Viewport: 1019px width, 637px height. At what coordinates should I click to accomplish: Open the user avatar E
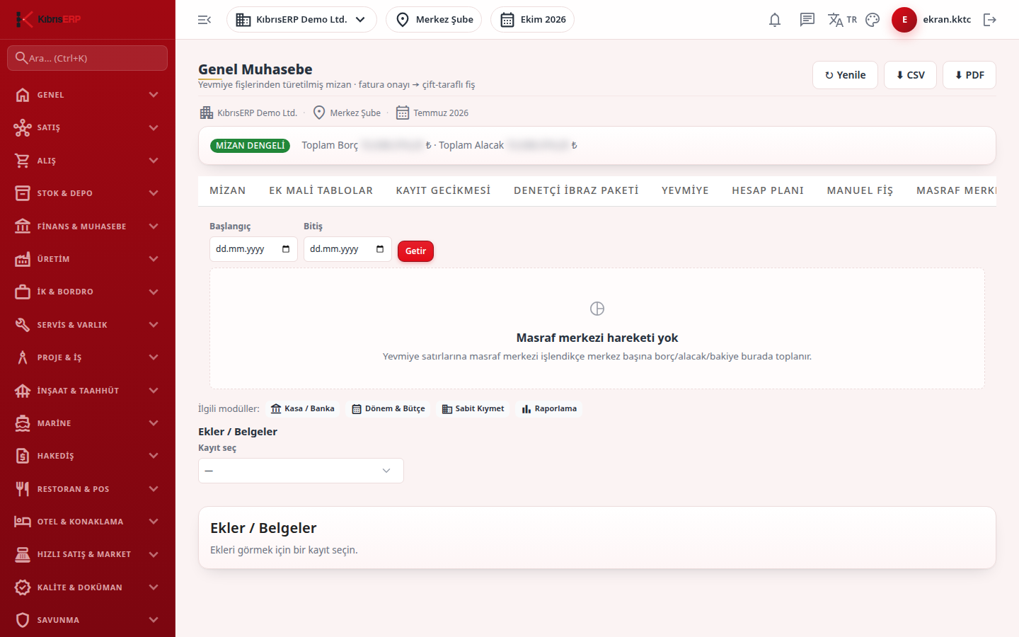[x=904, y=20]
